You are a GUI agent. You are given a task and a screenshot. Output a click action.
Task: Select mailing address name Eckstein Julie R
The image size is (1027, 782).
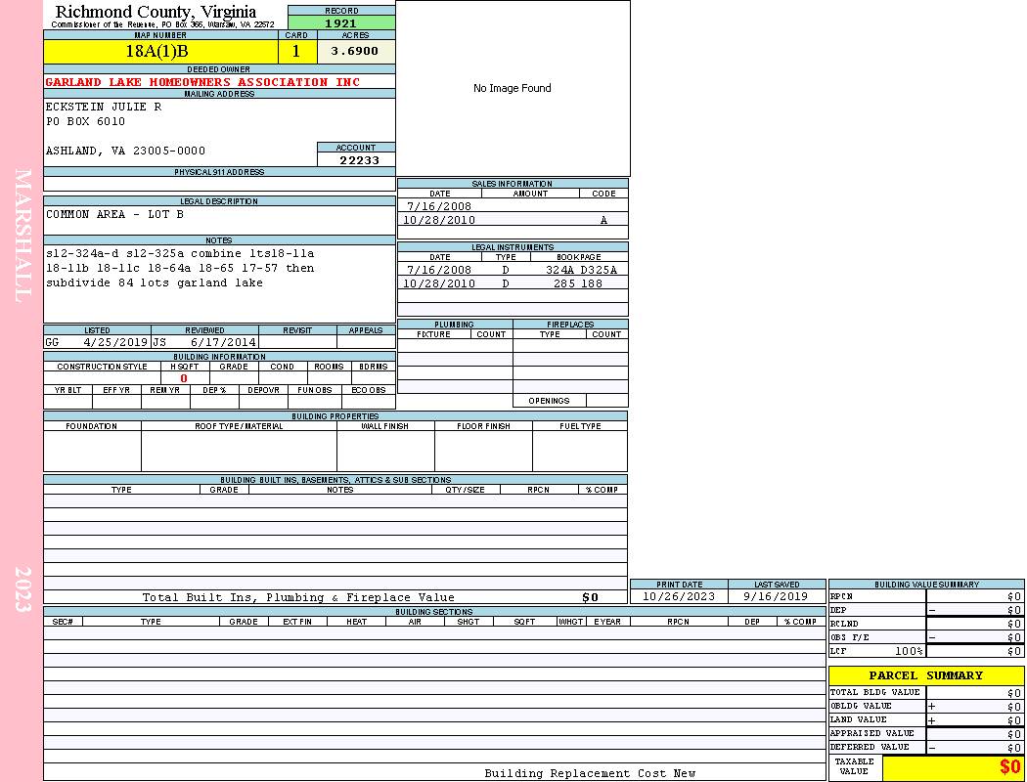coord(104,107)
